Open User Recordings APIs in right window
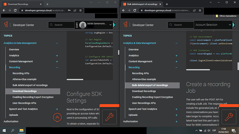The image size is (239, 134). [144, 103]
